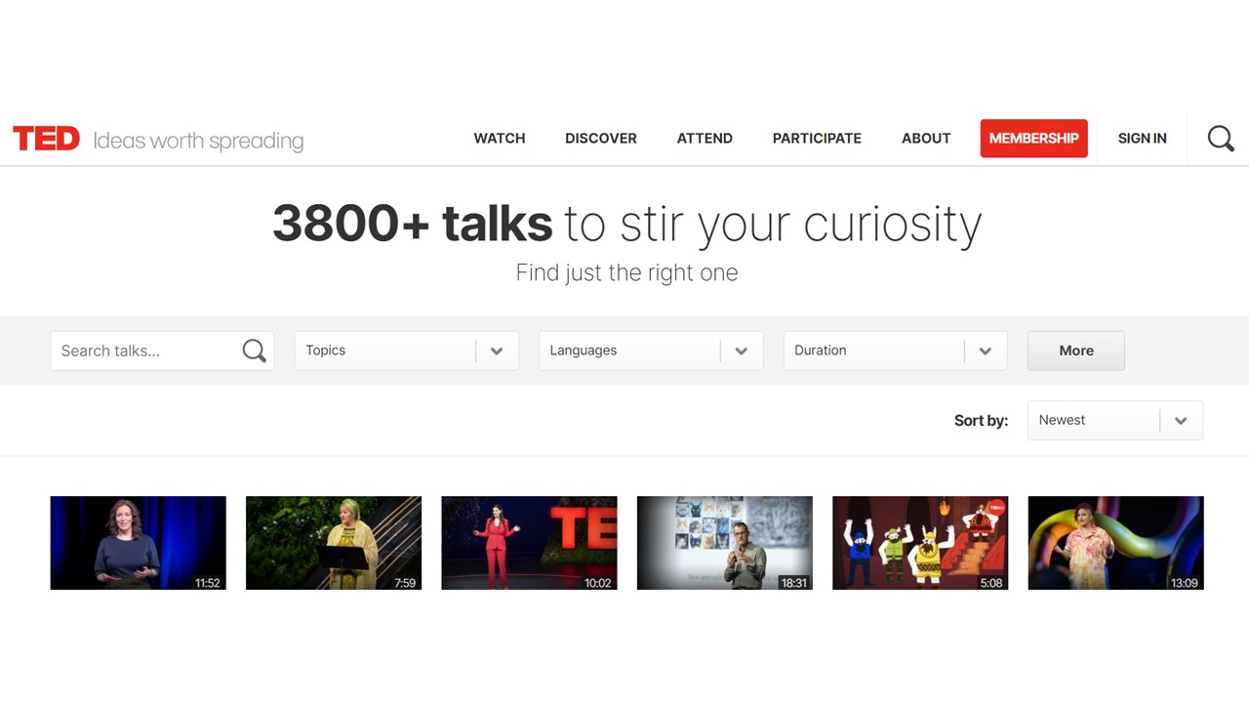This screenshot has width=1249, height=703.
Task: Open the PARTICIPATE menu
Action: click(817, 139)
